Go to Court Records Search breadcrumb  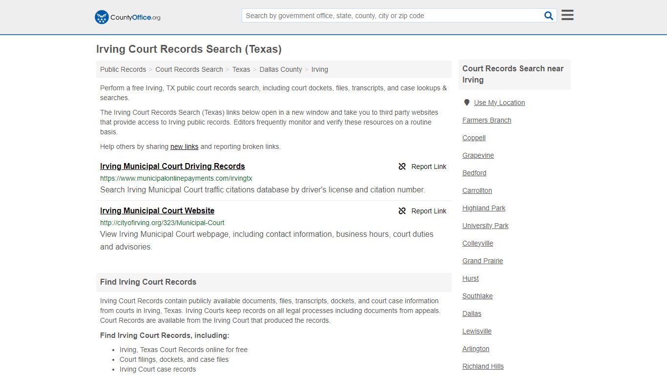[189, 69]
